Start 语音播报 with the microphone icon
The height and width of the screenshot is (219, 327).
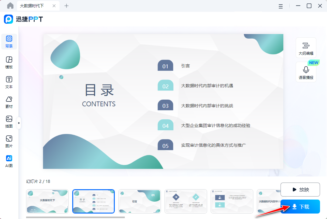pos(306,72)
